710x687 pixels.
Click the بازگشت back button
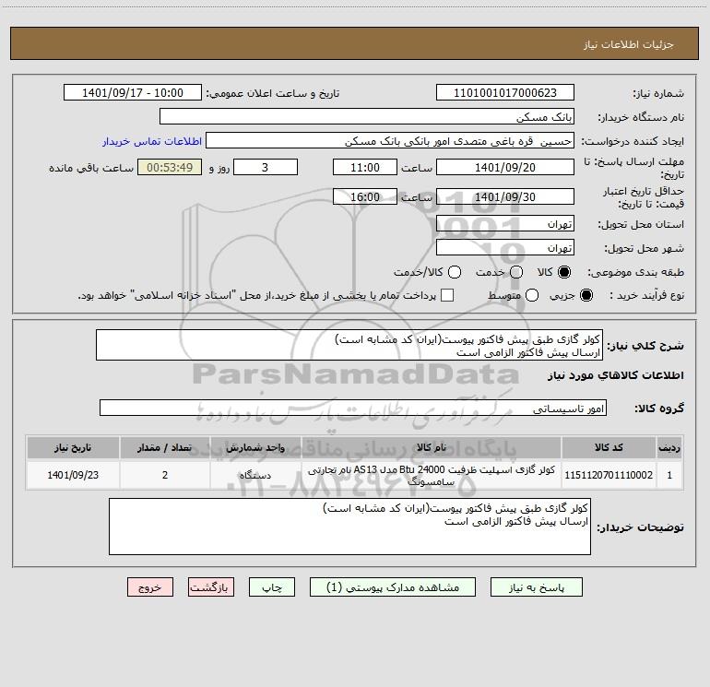tap(211, 586)
